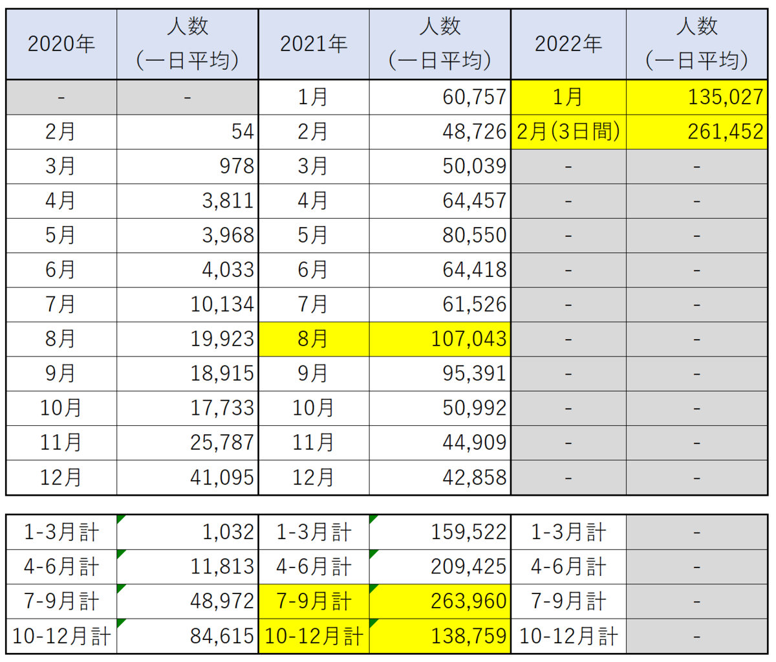Select the cell with value 25,787
Screen dimensions: 776x662
click(x=188, y=443)
